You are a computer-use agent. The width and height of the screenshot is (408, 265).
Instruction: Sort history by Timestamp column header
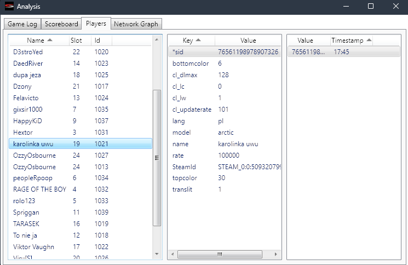tap(351, 41)
